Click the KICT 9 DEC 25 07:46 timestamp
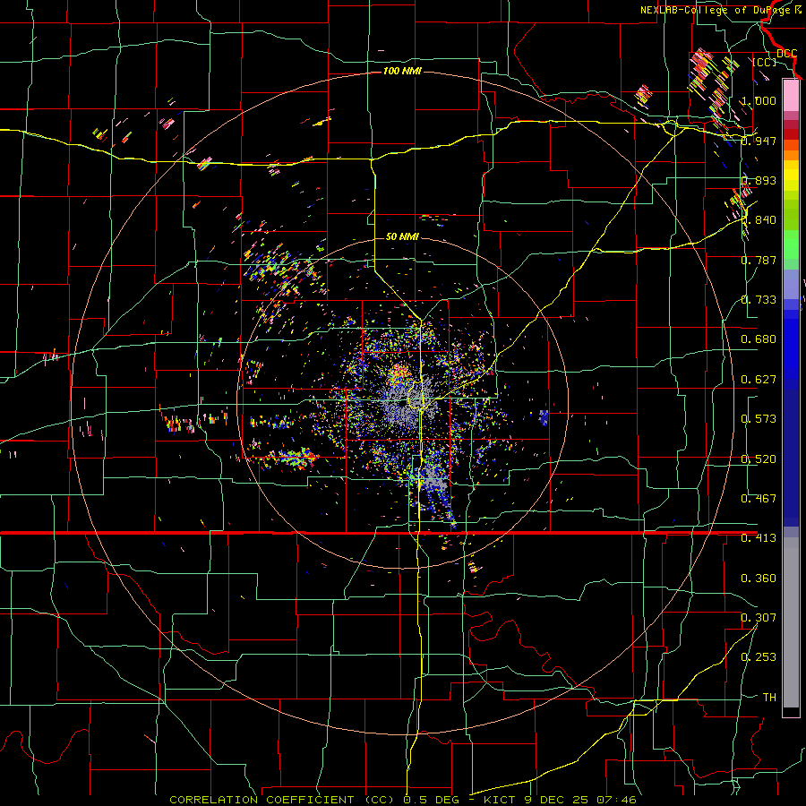This screenshot has width=806, height=806. pos(560,800)
